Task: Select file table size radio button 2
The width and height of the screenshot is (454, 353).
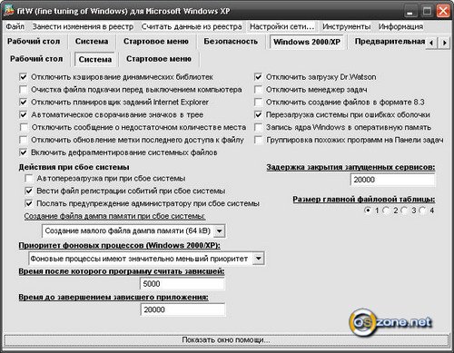Action: [x=386, y=210]
